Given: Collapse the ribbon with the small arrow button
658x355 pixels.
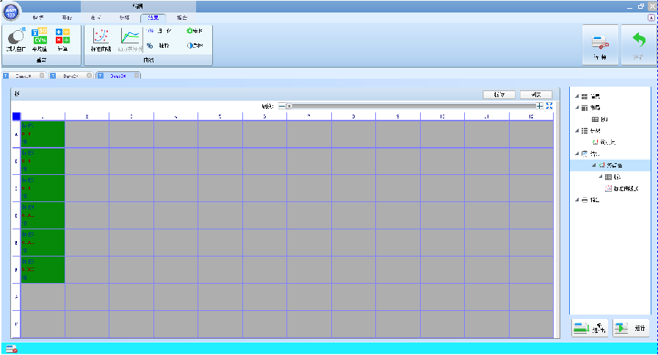Looking at the screenshot, I should [650, 16].
